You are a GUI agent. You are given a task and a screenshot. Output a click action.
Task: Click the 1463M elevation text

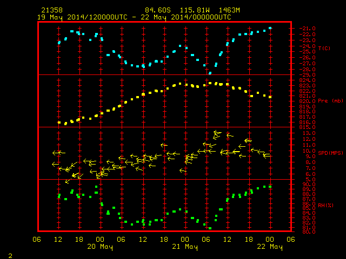click(229, 10)
